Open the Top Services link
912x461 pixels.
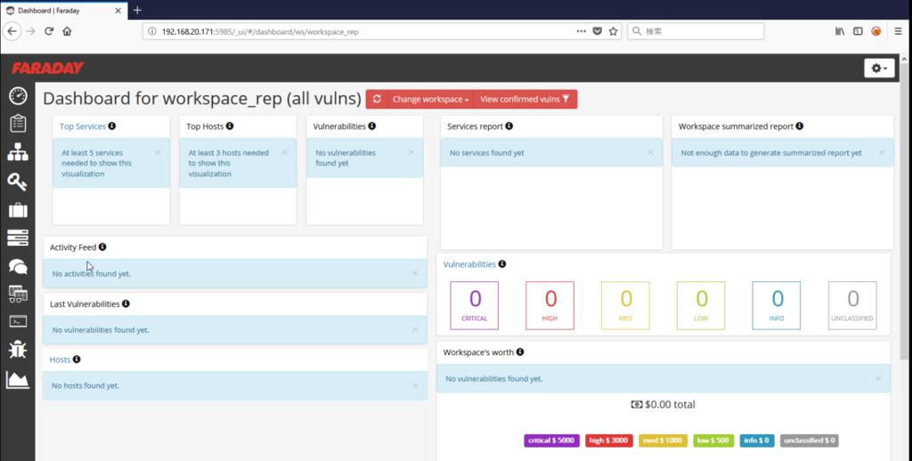83,126
